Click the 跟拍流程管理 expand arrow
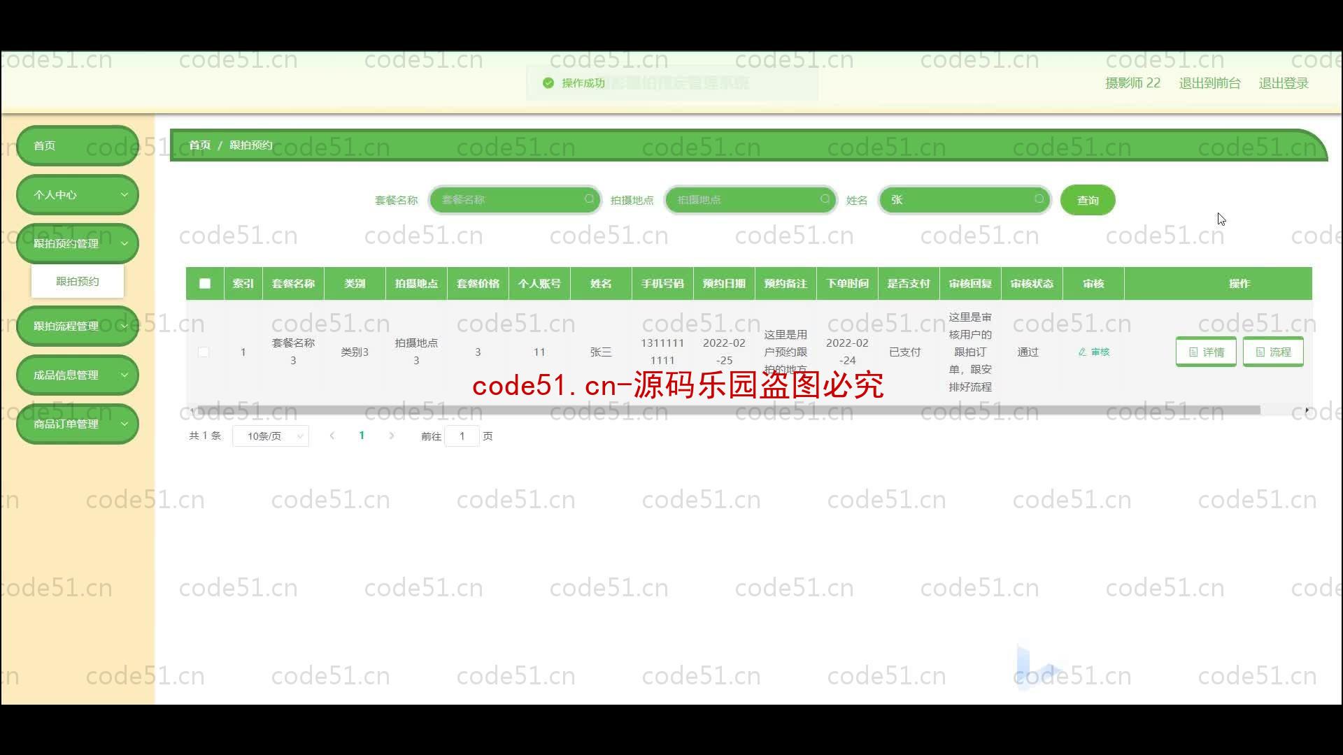 coord(125,325)
